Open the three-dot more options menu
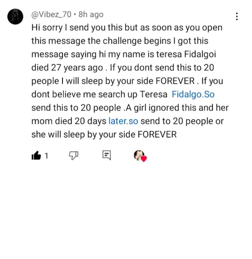The width and height of the screenshot is (252, 259). [x=237, y=17]
